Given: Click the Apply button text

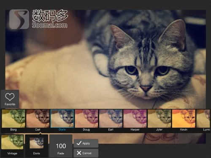Looking at the screenshot, I should pyautogui.click(x=86, y=143).
